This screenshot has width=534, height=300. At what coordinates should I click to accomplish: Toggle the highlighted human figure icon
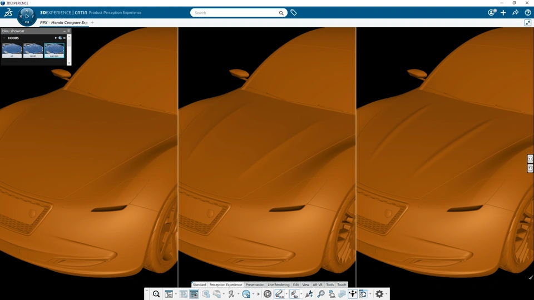coord(353,294)
